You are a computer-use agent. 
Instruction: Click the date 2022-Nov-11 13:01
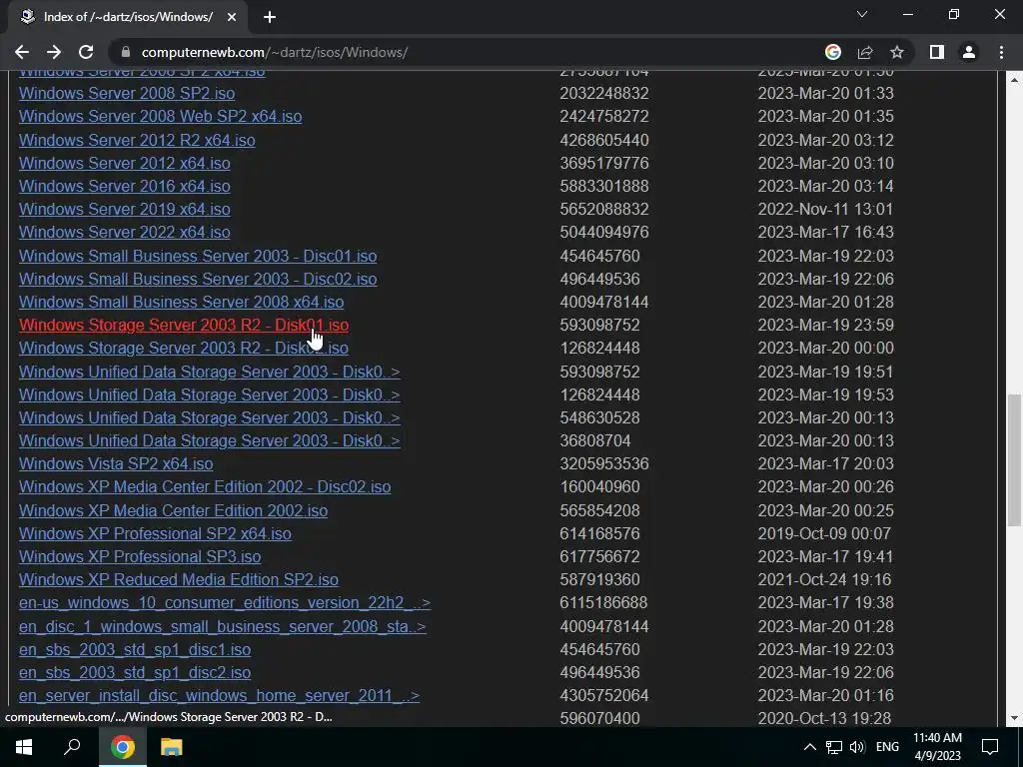tap(825, 209)
